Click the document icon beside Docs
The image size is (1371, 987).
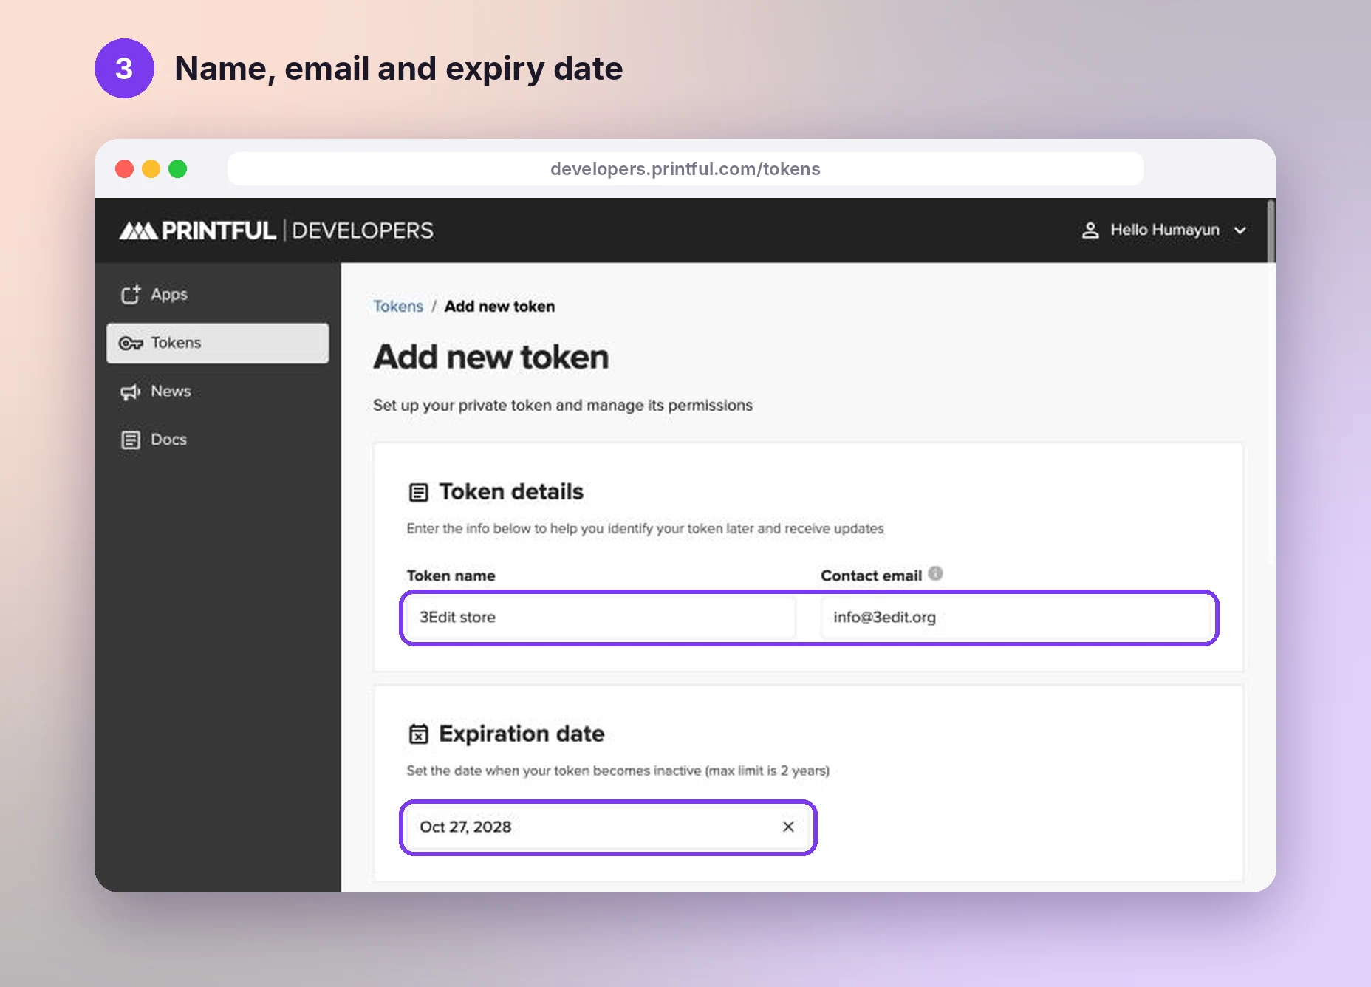pos(131,440)
